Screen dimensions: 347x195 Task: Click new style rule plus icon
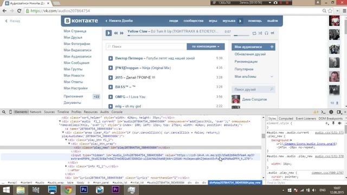click(x=327, y=123)
